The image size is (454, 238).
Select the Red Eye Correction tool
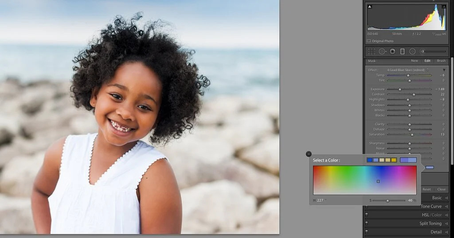click(392, 51)
